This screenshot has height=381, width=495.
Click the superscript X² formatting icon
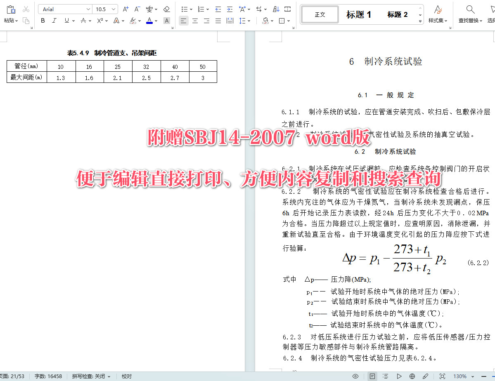click(x=100, y=21)
